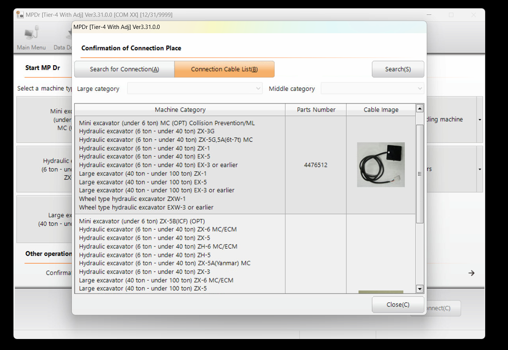Click 'Mini excavator (under 6 ton) MC (OPT) Collision Prevention/ML'
Image resolution: width=508 pixels, height=350 pixels.
167,123
